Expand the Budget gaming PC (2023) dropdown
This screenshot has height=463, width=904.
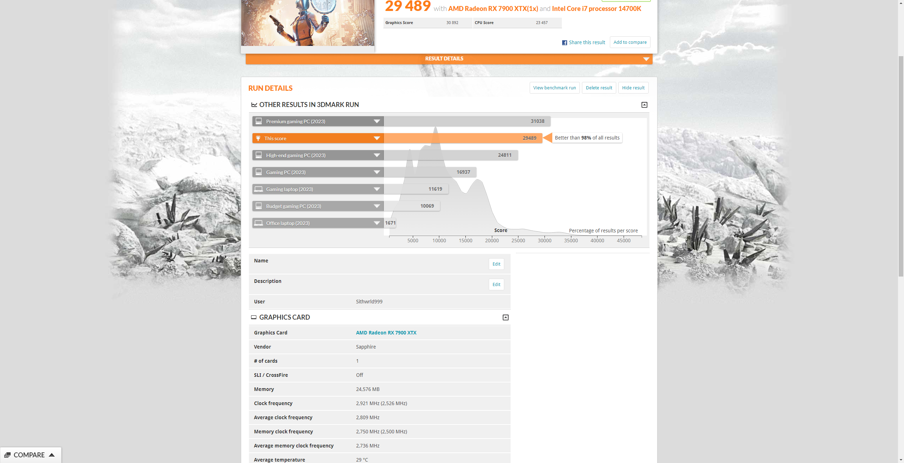click(377, 206)
